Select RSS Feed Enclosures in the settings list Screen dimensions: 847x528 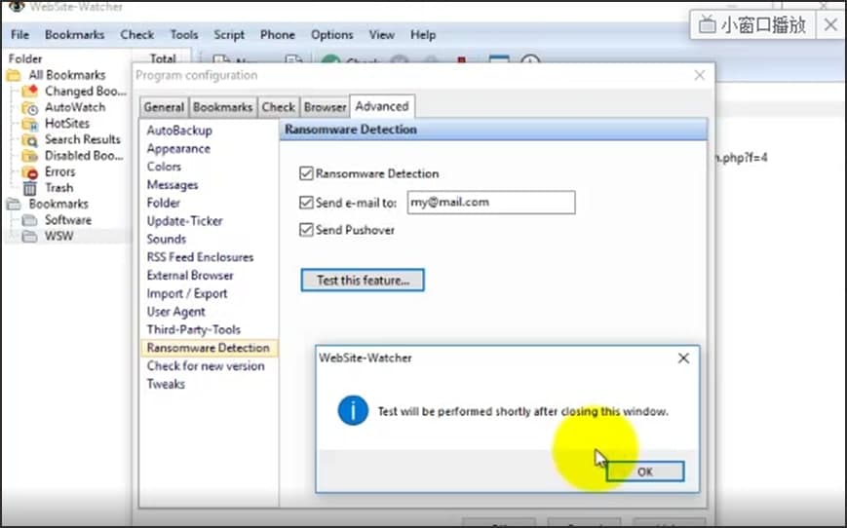tap(200, 257)
